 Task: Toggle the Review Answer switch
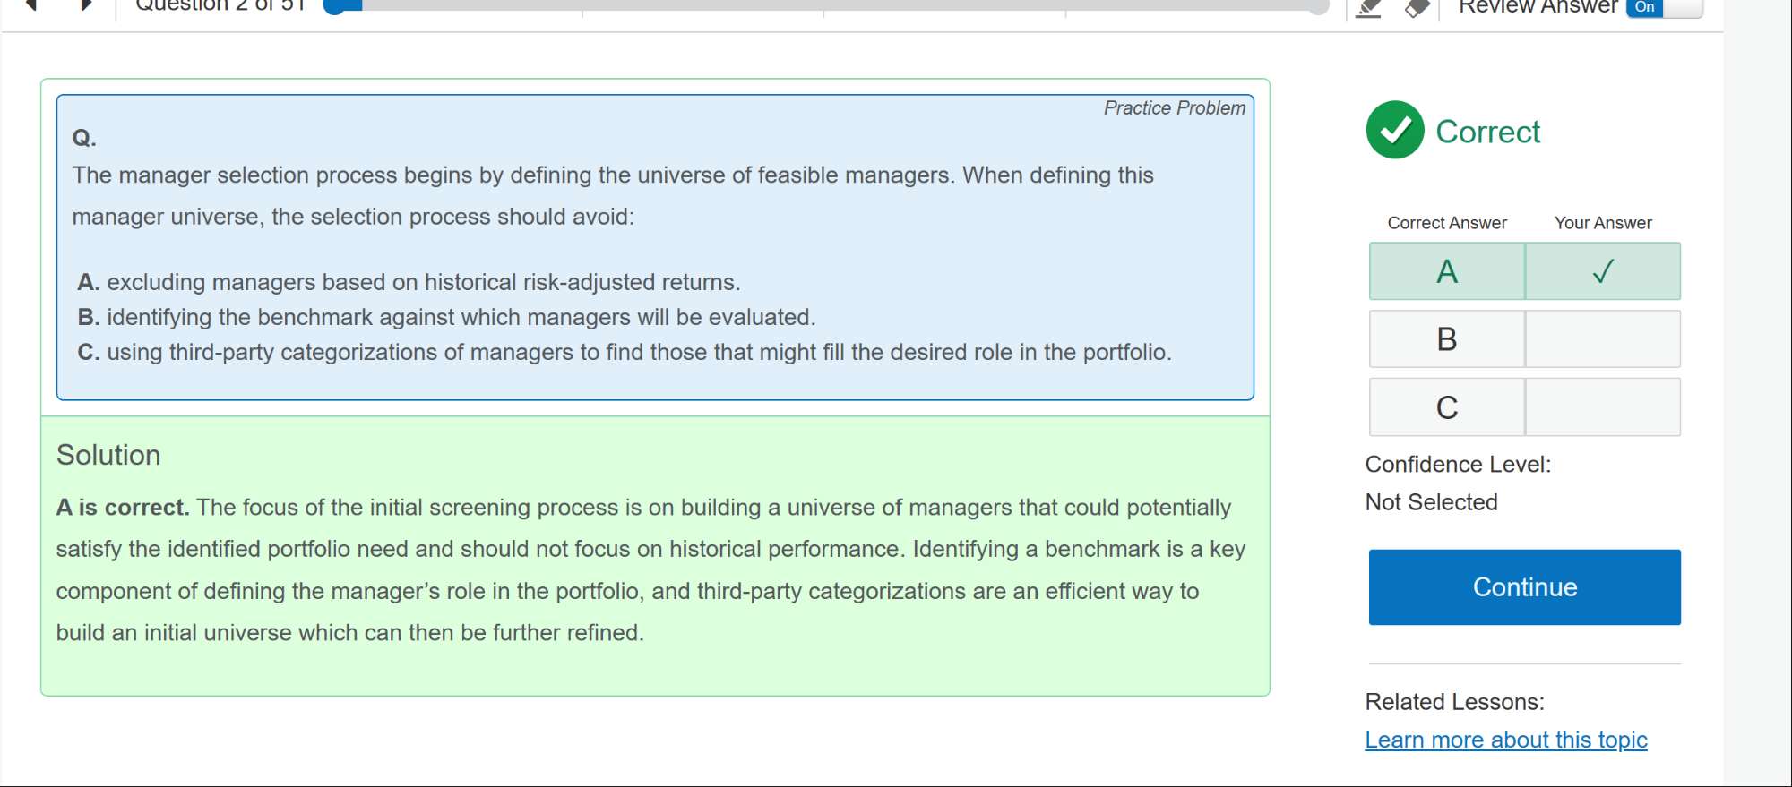[1664, 7]
